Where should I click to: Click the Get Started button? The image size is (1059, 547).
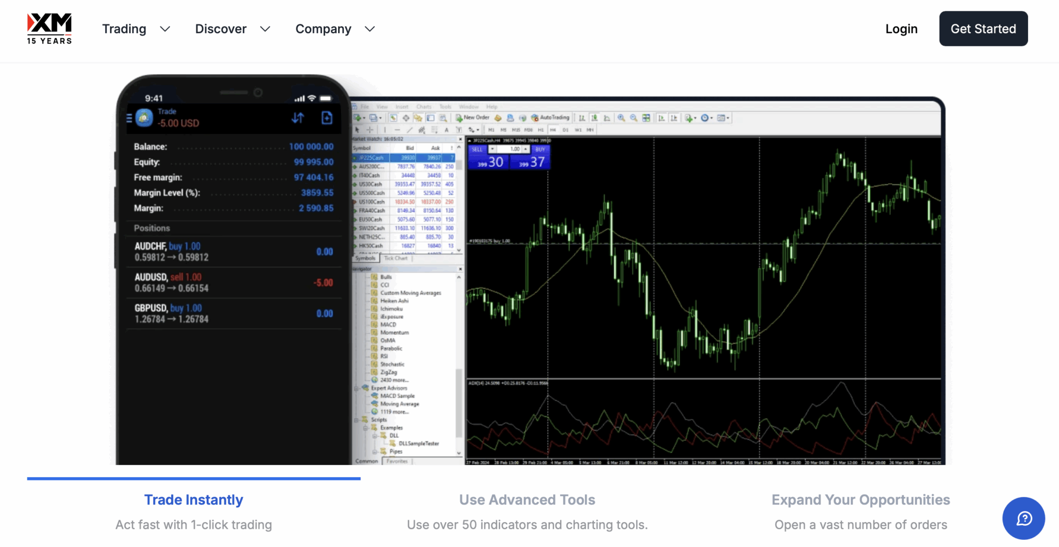(x=983, y=28)
